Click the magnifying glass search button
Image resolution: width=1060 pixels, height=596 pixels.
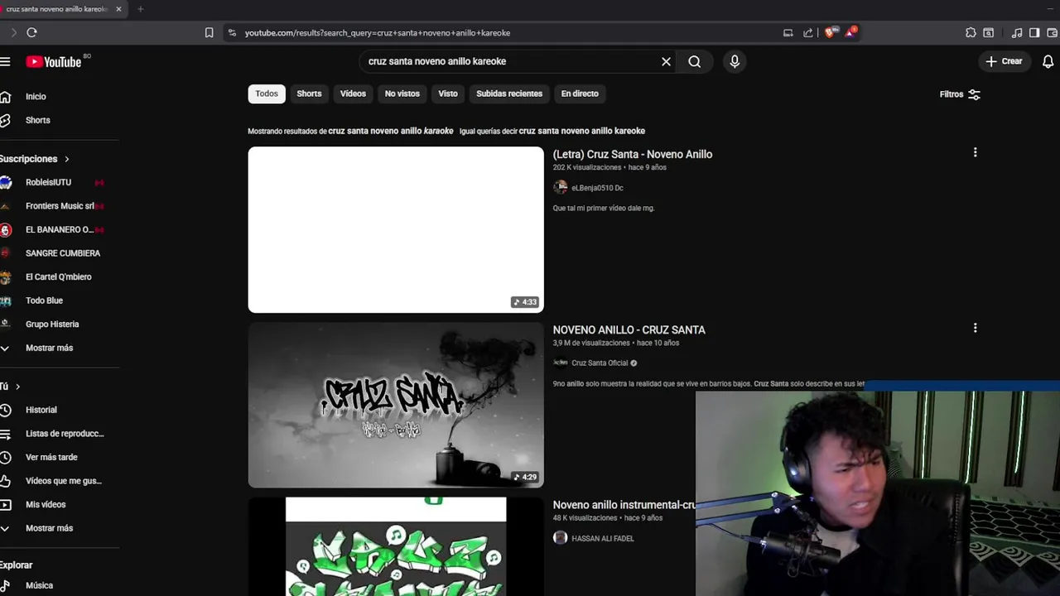pyautogui.click(x=694, y=61)
